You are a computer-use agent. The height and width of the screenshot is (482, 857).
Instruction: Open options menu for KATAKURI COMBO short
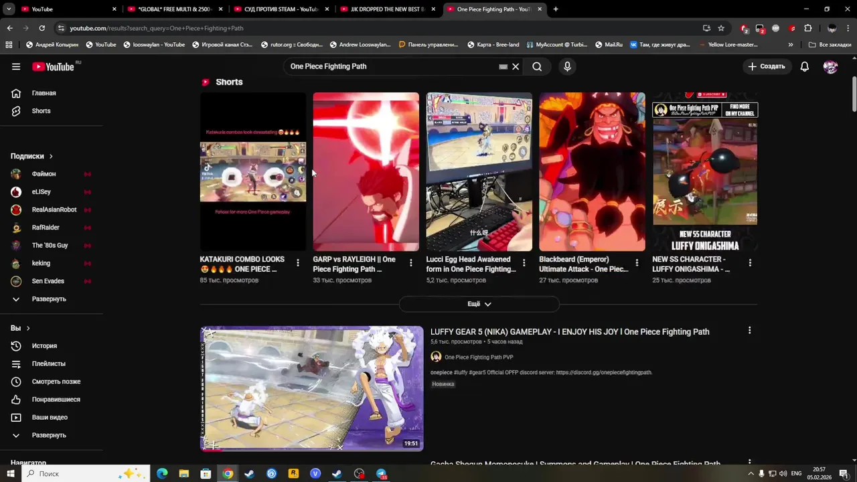click(x=298, y=263)
